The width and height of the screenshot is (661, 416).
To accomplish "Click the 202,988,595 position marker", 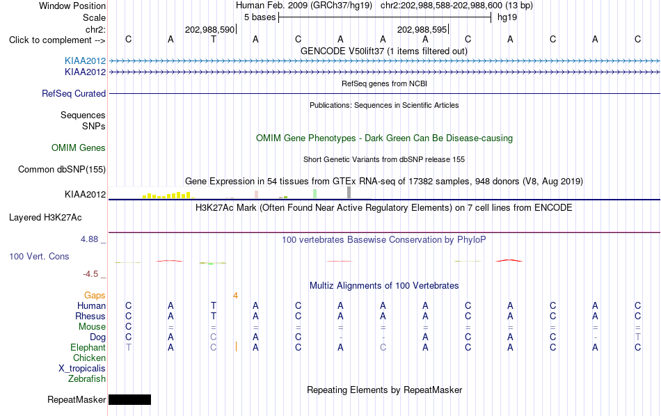I will pos(423,29).
